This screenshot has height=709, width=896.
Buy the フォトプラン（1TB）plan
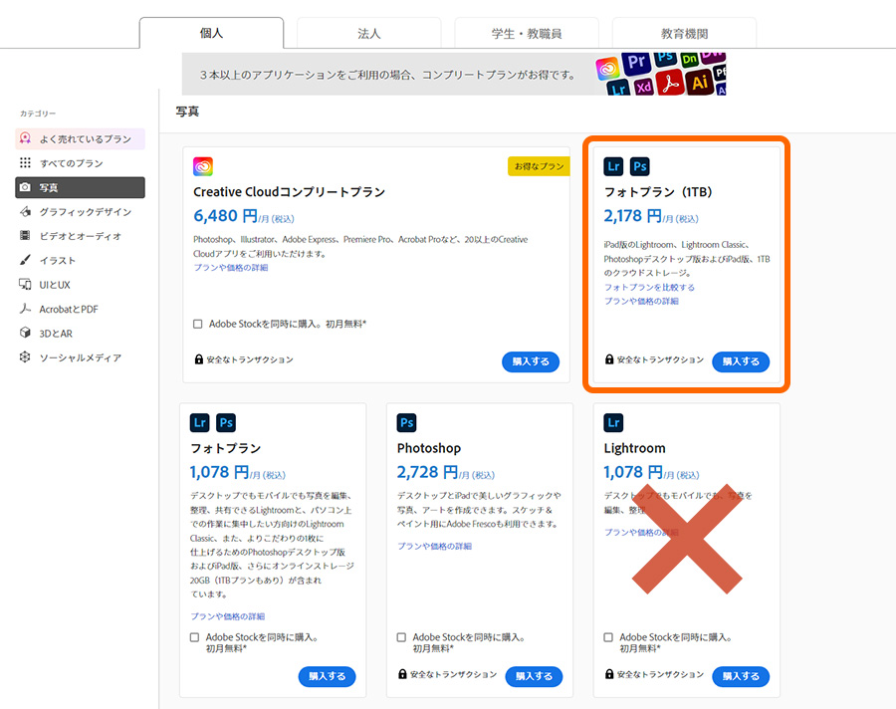(x=741, y=361)
